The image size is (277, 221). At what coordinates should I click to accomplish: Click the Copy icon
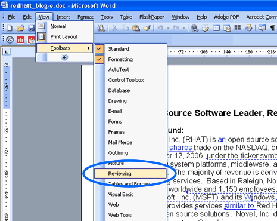(x=125, y=28)
